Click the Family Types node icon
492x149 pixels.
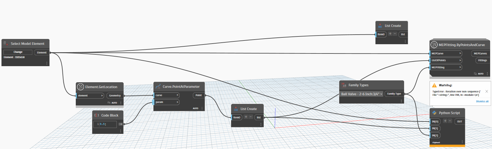tap(344, 85)
